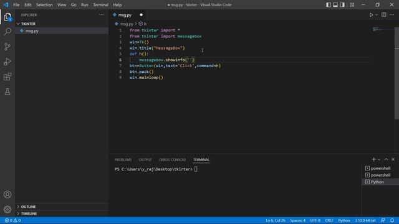Switch to the PROBLEMS panel tab
399x224 pixels.
pos(123,160)
